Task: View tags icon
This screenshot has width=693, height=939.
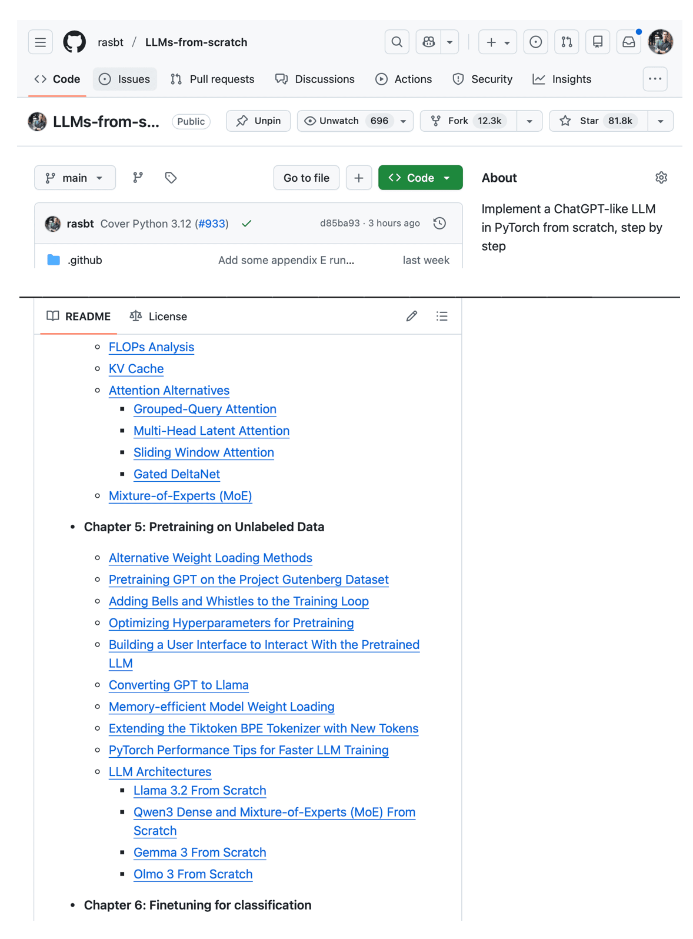Action: 171,178
